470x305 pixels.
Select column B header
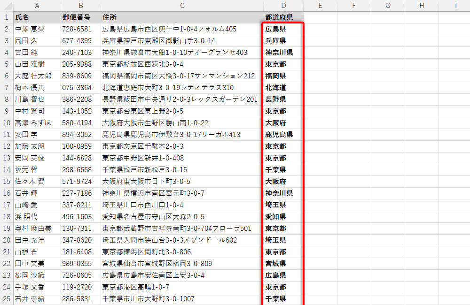pos(80,6)
